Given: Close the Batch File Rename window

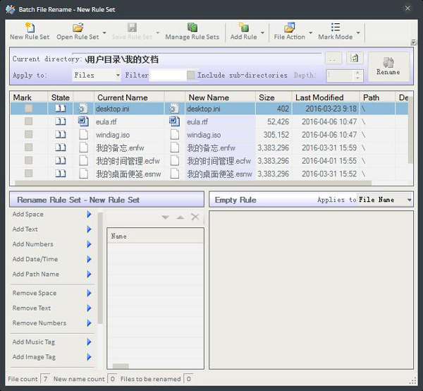Looking at the screenshot, I should point(407,8).
